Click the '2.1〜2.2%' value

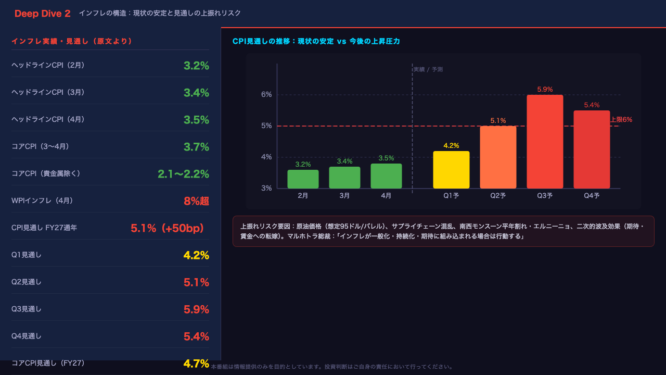[x=183, y=174]
